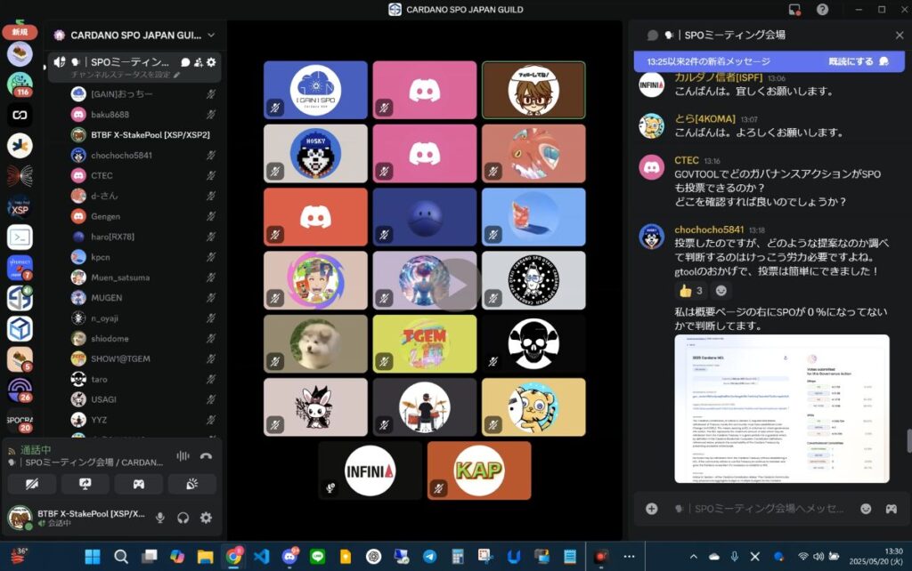912x571 pixels.
Task: Open apps launcher icon in chat box
Action: coord(891,509)
